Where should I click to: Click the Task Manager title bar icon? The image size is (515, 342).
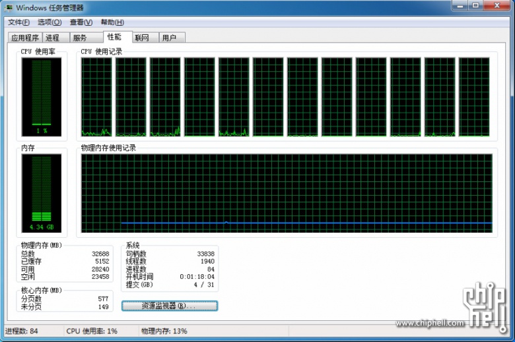9,7
